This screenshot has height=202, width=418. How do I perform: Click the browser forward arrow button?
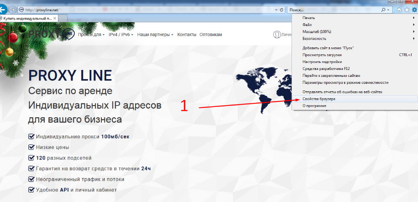click(x=13, y=9)
